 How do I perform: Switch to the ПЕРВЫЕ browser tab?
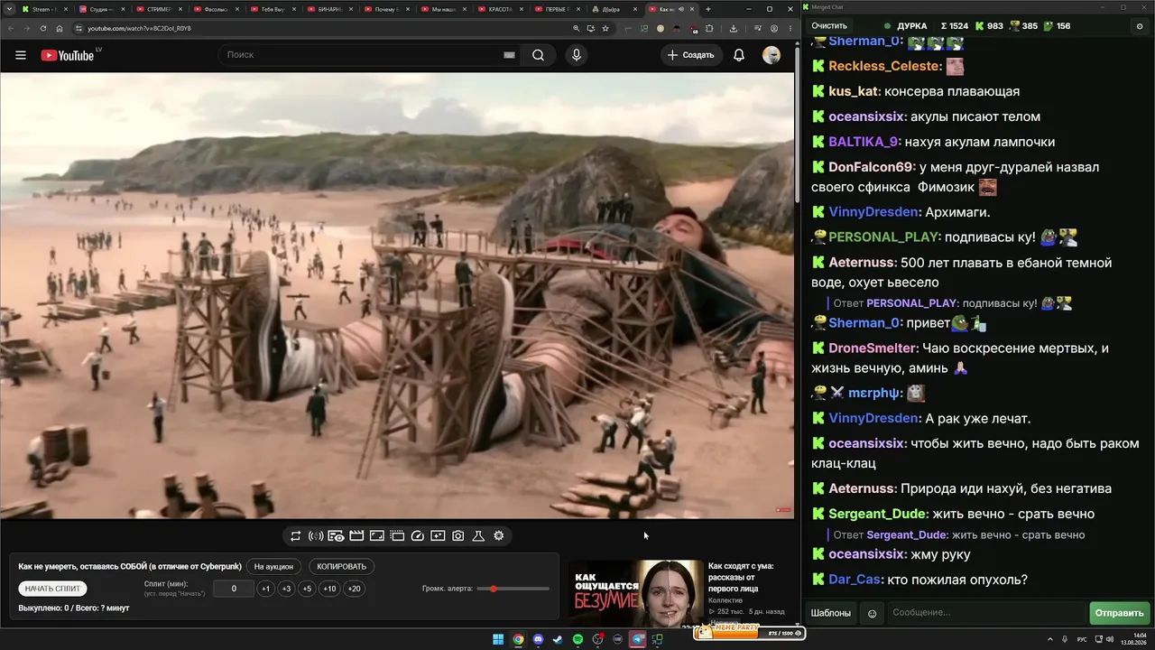[x=557, y=9]
